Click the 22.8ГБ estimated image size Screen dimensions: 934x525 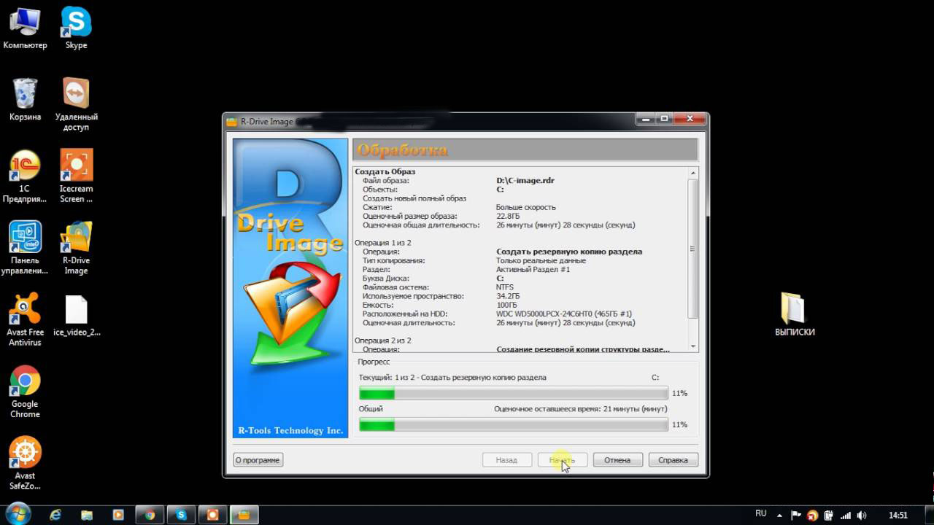tap(508, 216)
